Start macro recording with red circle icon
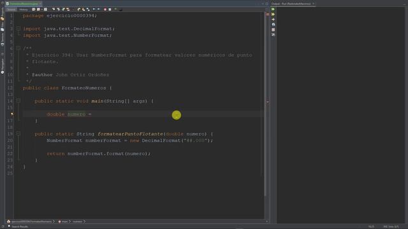 [105, 10]
